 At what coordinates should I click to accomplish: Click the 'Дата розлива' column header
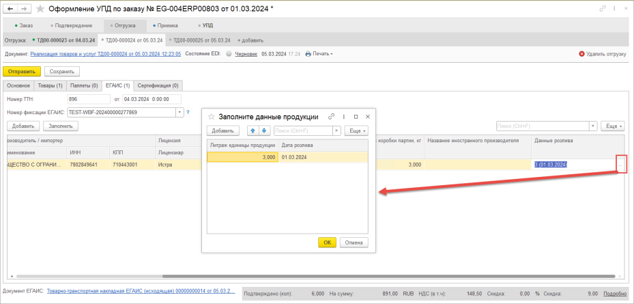pos(323,146)
